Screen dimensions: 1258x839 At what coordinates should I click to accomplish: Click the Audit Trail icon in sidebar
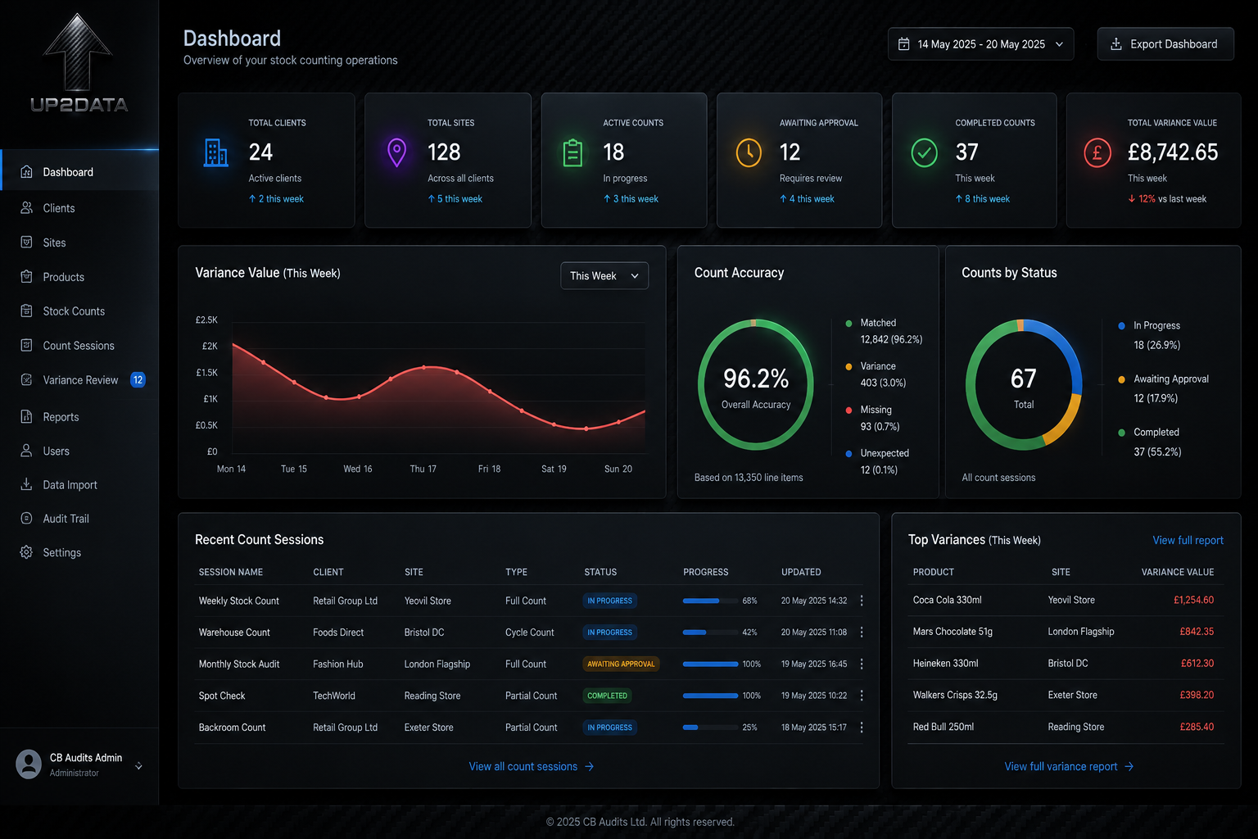point(26,519)
